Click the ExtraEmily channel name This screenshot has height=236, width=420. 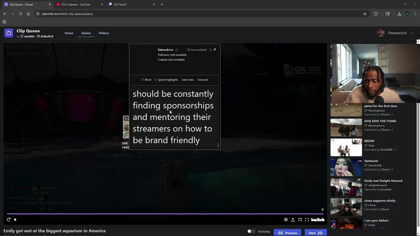[375, 166]
